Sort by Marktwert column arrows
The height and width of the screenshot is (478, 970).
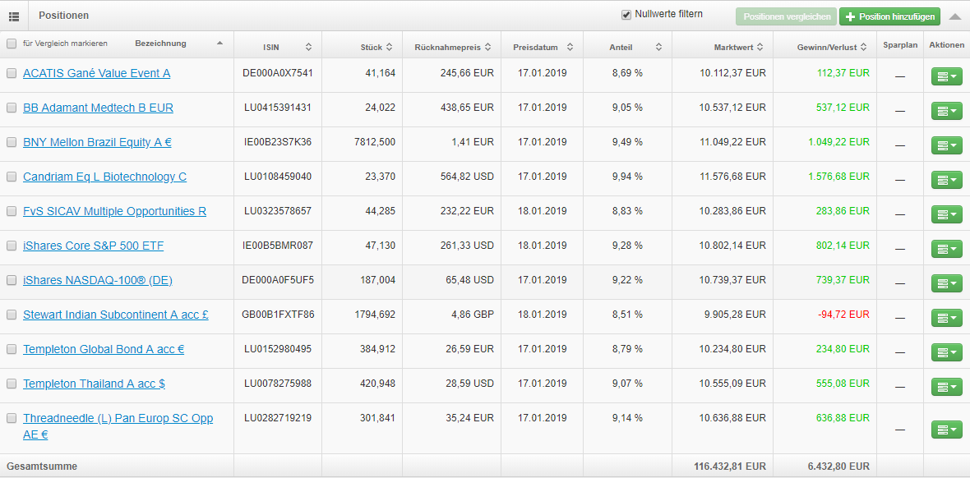pos(760,47)
